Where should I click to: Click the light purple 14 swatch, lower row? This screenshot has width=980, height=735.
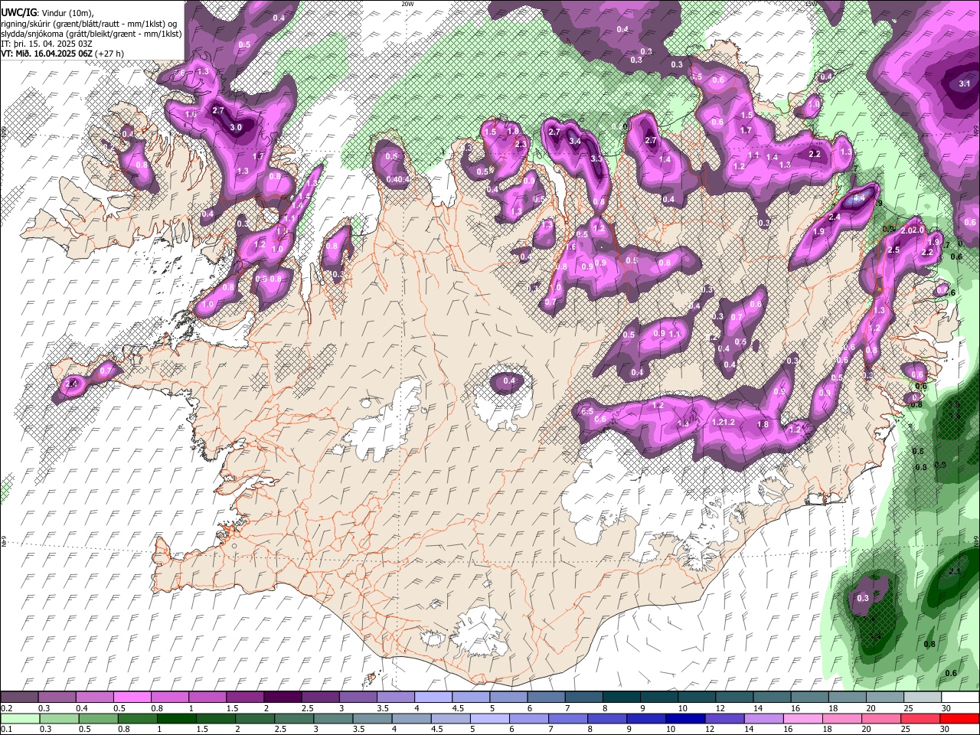(x=763, y=718)
